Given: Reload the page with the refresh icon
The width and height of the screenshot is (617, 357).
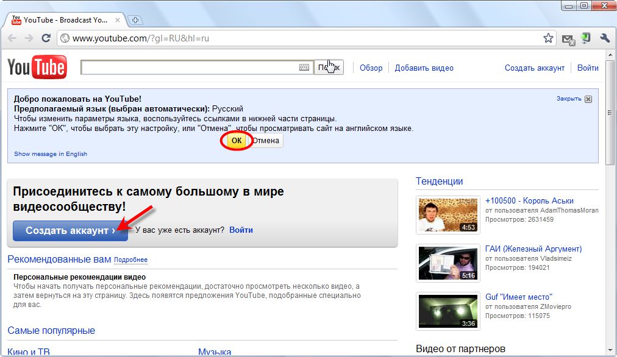Looking at the screenshot, I should (x=46, y=38).
